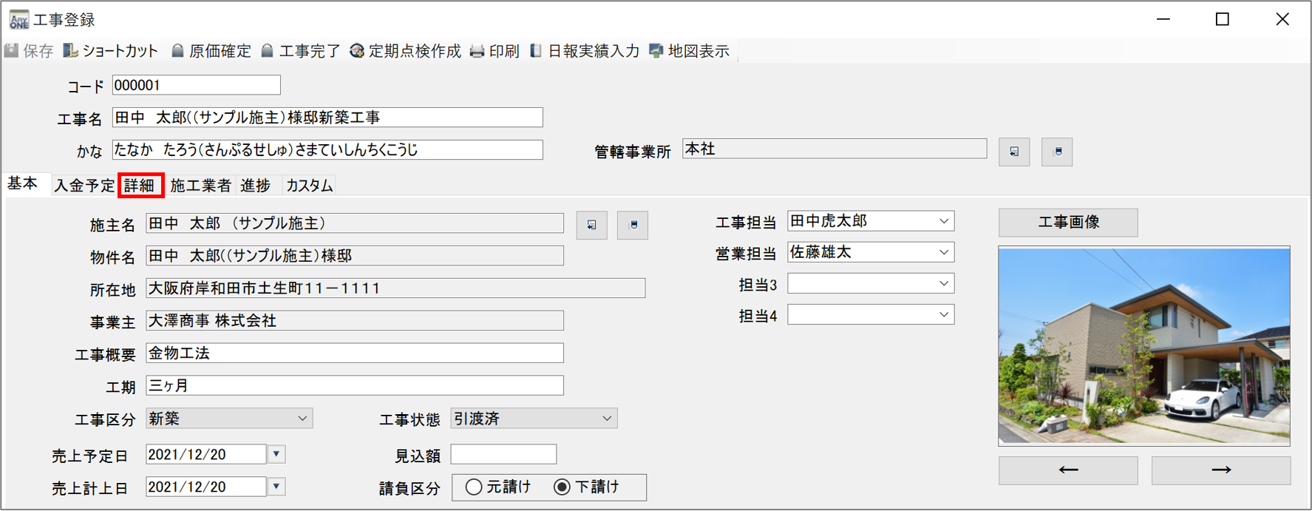Screen dimensions: 1312x511
Task: Switch to the 施工業者 tab
Action: coord(200,185)
